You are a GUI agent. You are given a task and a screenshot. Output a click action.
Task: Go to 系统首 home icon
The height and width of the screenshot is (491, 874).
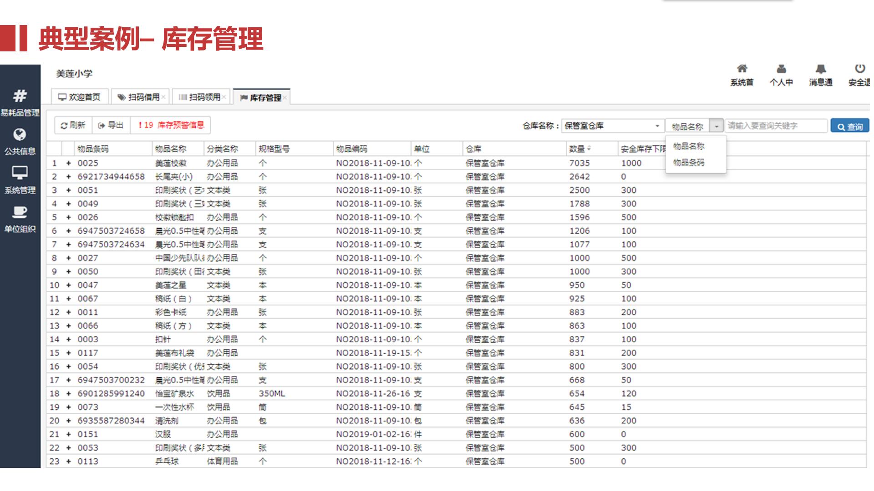(x=742, y=69)
